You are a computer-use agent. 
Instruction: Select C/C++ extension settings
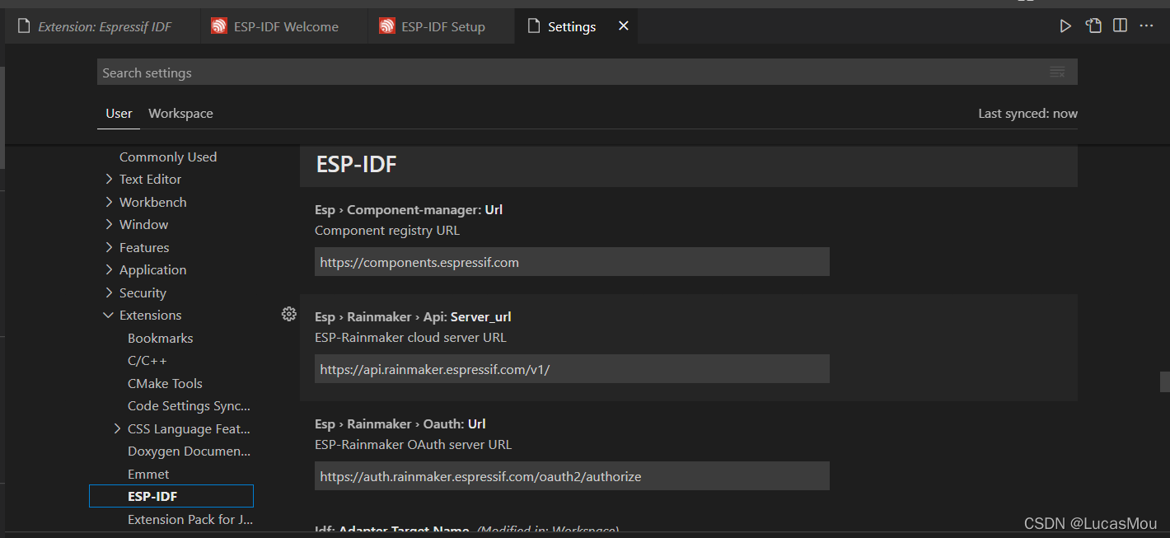pyautogui.click(x=147, y=360)
